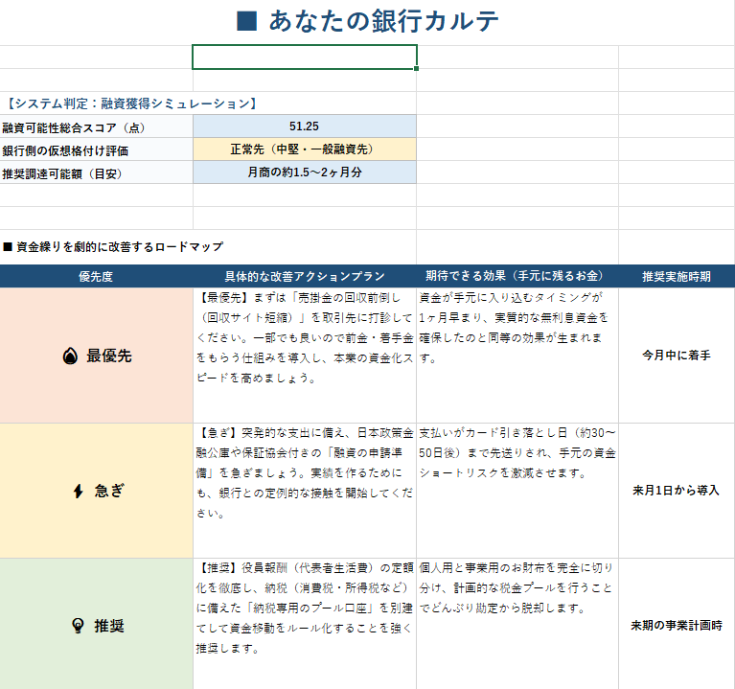Click the blue square bullet before the title

(x=246, y=21)
